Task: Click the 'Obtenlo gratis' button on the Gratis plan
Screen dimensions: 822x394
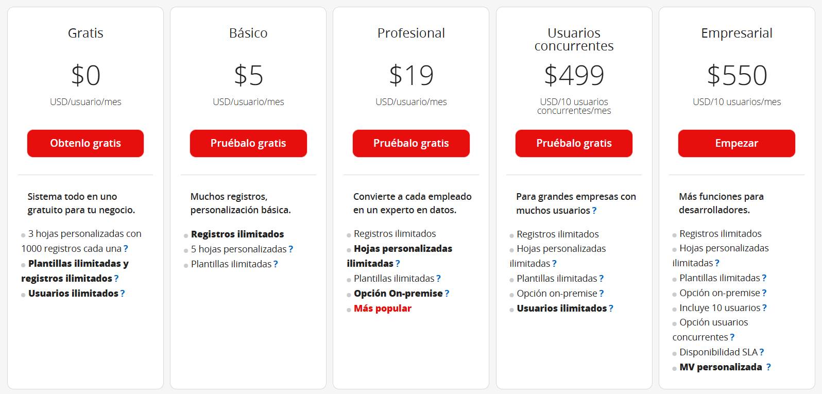Action: point(85,143)
